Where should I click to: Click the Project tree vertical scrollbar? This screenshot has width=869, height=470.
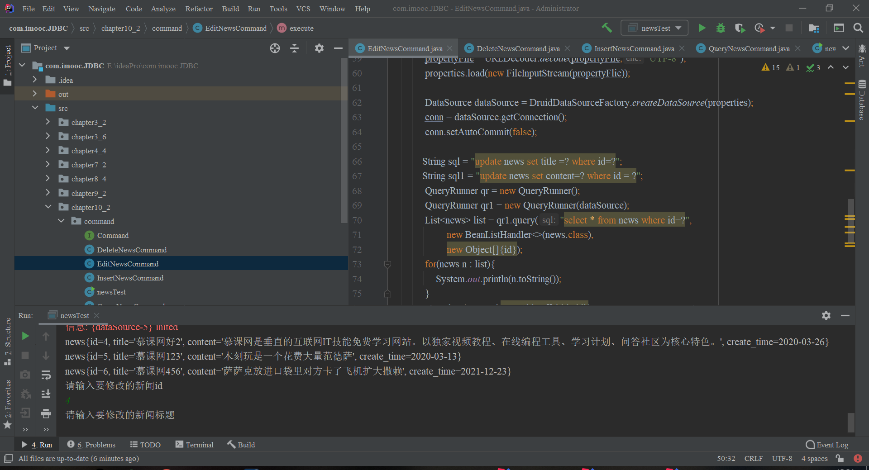point(344,140)
